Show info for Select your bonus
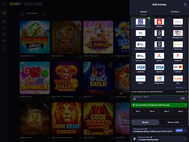Viewport: 189px width, 142px height. 146,129
